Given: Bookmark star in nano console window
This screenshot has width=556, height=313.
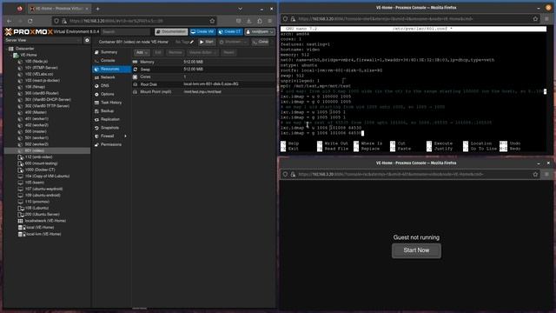Looking at the screenshot, I should pyautogui.click(x=535, y=19).
